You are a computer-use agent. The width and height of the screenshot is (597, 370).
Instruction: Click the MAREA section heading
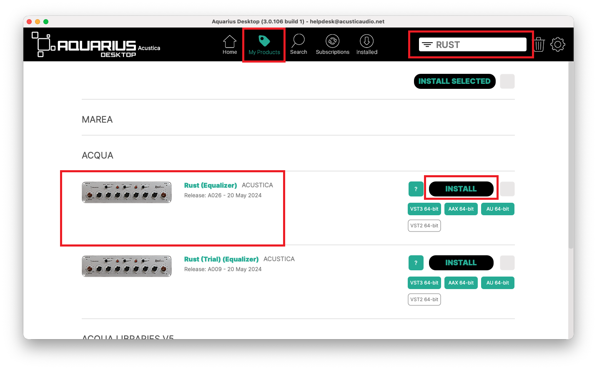pos(97,120)
